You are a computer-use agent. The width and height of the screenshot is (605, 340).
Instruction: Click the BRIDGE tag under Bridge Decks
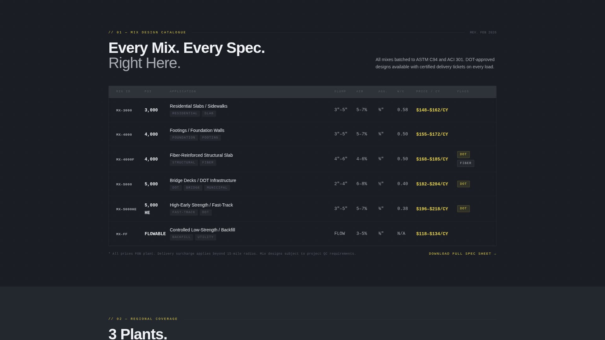[193, 187]
